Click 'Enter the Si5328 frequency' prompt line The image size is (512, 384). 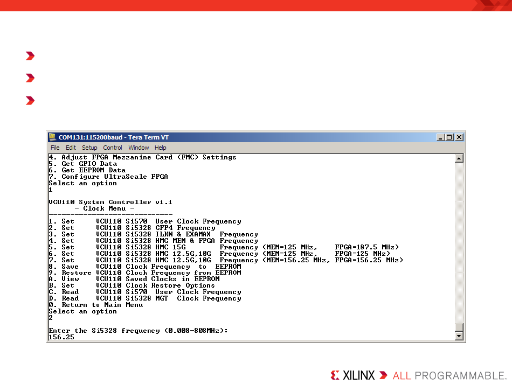[x=138, y=331]
